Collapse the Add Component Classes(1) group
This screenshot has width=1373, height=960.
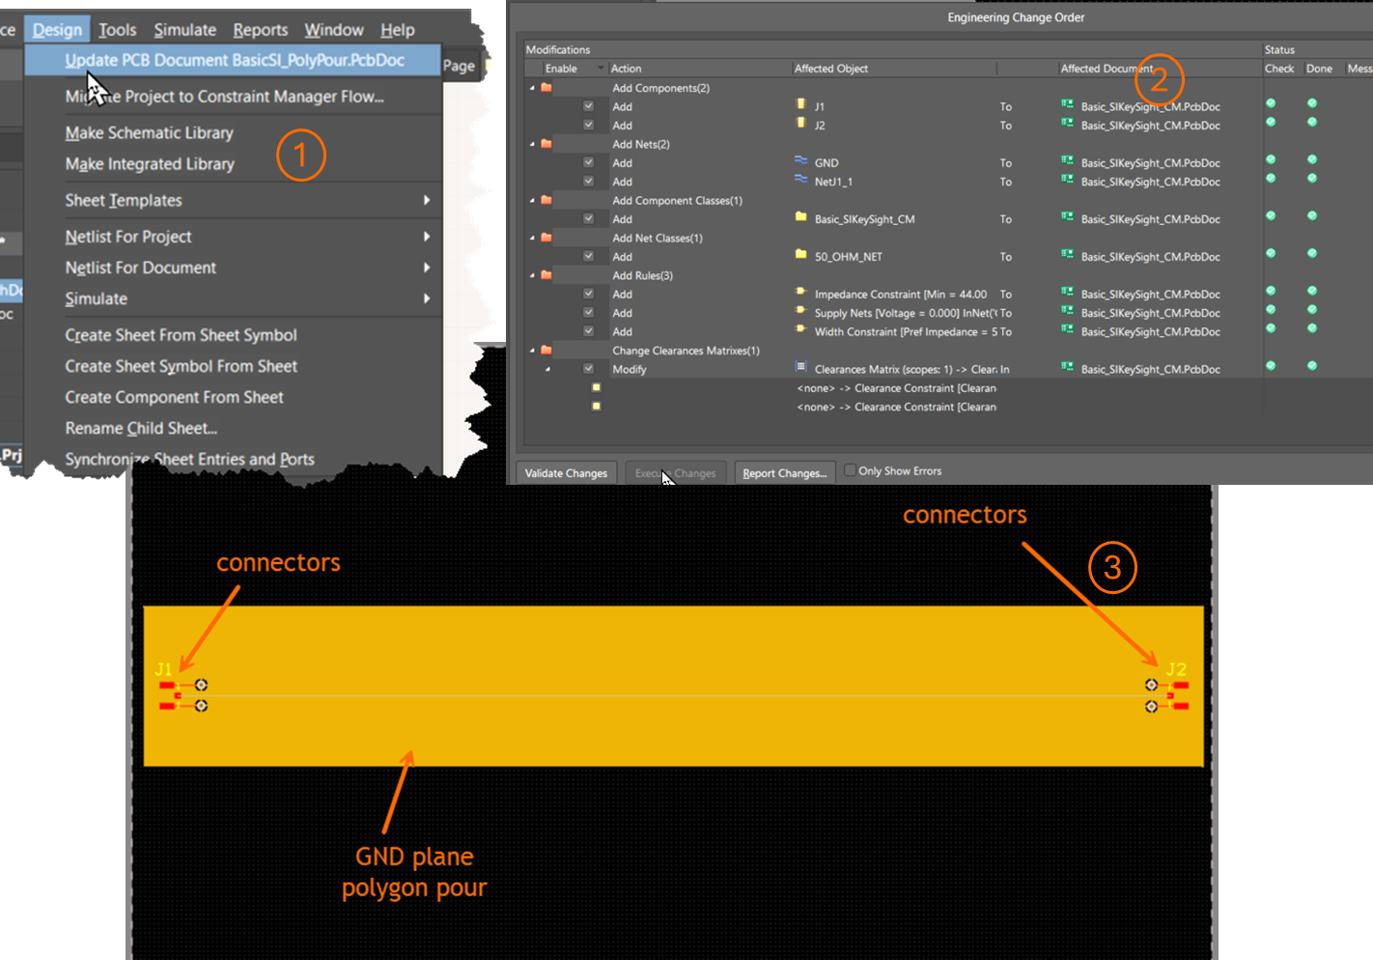tap(532, 200)
